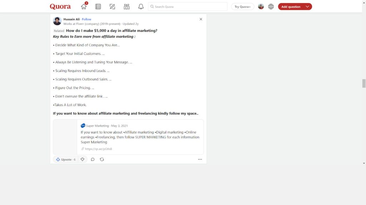The image size is (366, 205).
Task: Click the Quora logo
Action: point(60,6)
